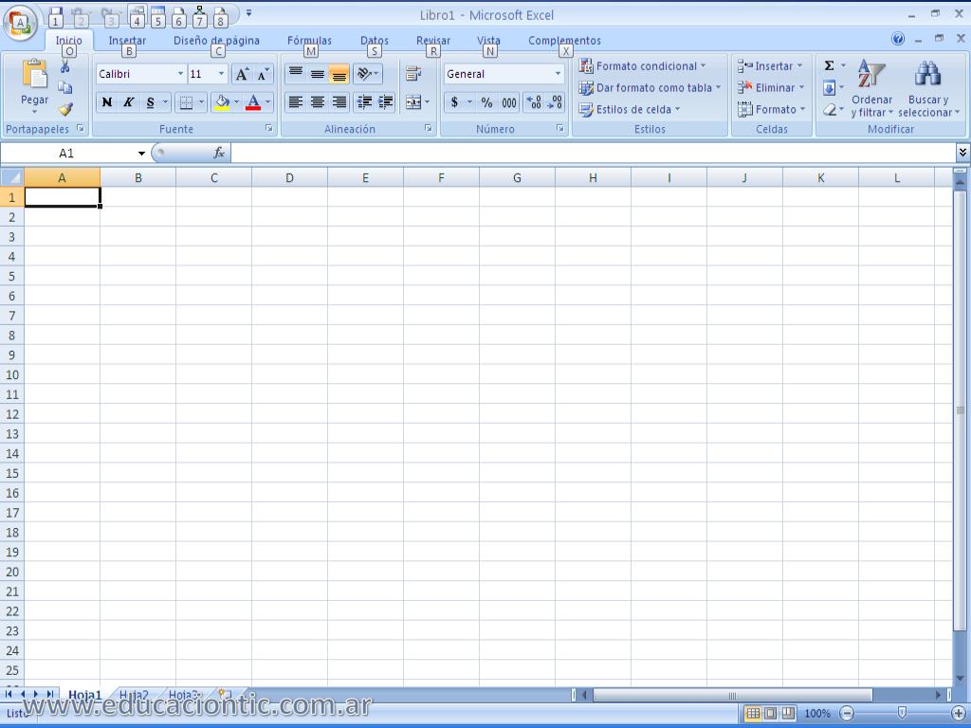The height and width of the screenshot is (728, 971).
Task: Expand Estilos de celda menu
Action: click(630, 110)
